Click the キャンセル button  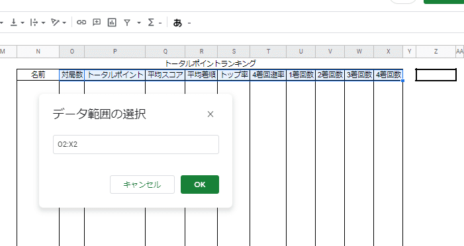(x=142, y=184)
